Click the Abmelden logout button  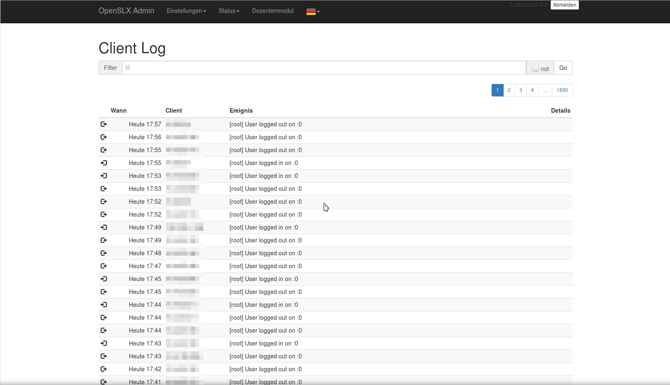(564, 5)
